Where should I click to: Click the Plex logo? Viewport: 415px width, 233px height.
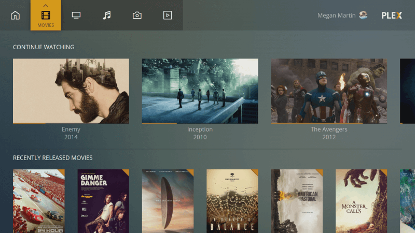392,16
